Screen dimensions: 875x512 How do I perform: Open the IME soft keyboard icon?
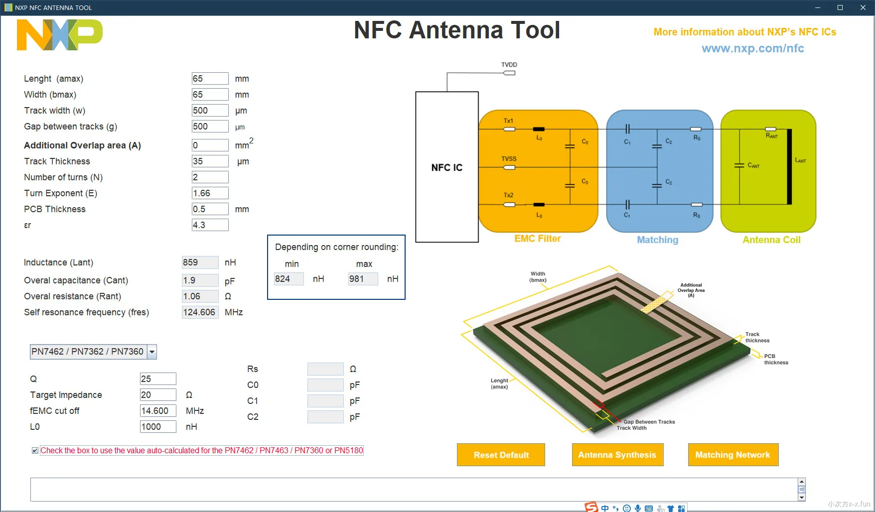tap(649, 508)
